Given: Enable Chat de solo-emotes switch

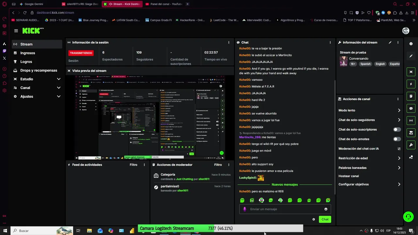Looking at the screenshot, I should tap(397, 139).
